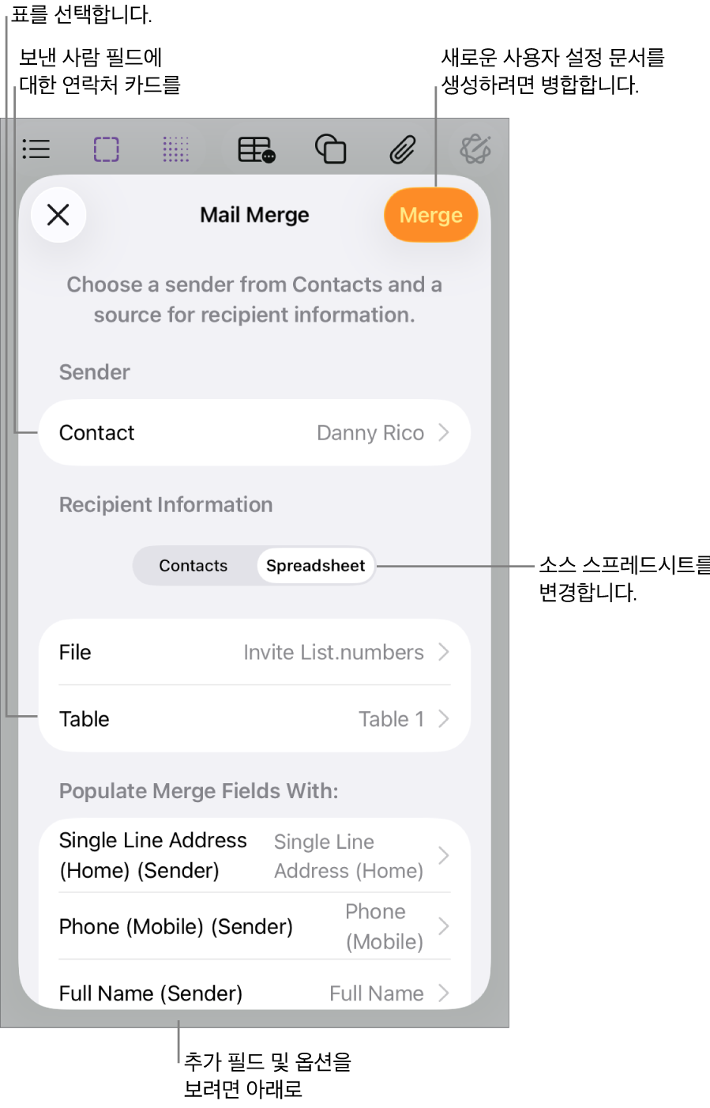Choose the Table row showing Table 1
The width and height of the screenshot is (710, 1108).
pos(254,718)
